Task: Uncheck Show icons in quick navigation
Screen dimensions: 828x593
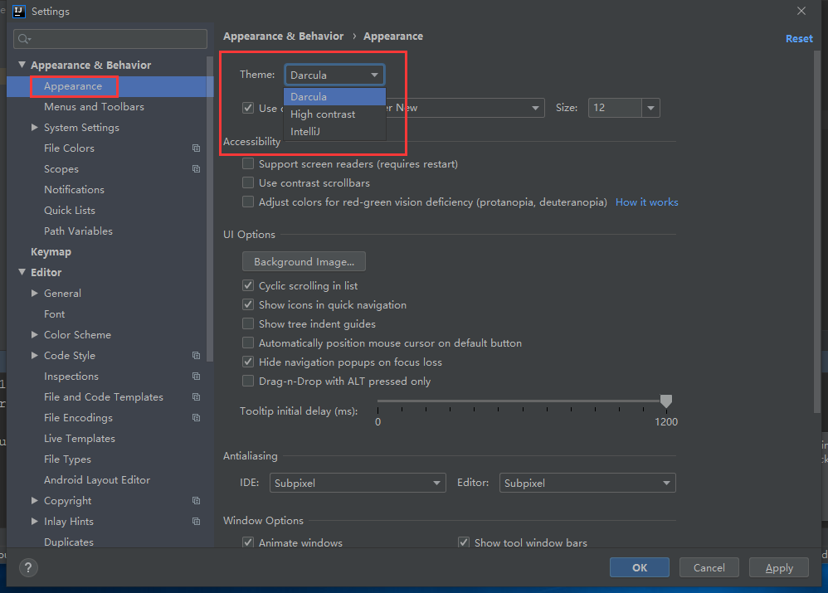Action: tap(248, 304)
